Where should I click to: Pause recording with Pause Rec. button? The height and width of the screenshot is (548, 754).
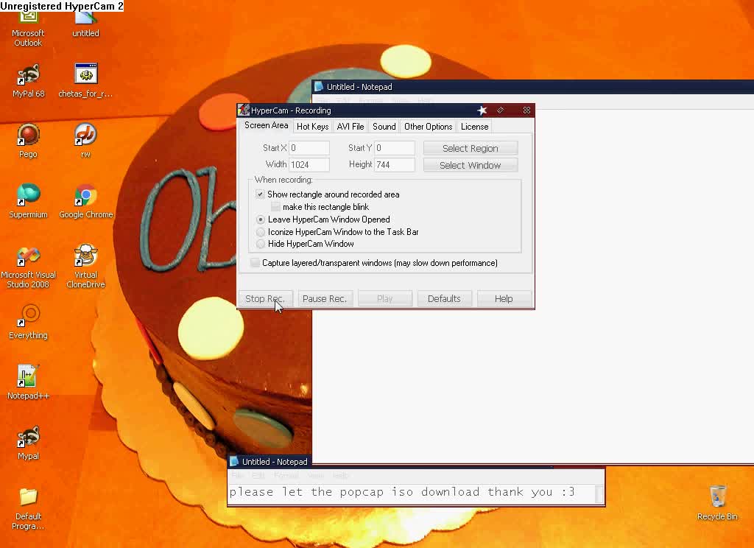click(325, 299)
